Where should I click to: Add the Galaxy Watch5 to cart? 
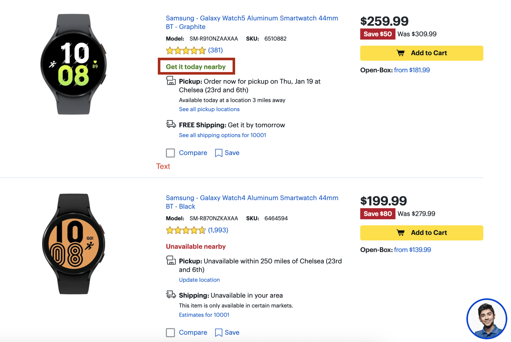point(421,53)
